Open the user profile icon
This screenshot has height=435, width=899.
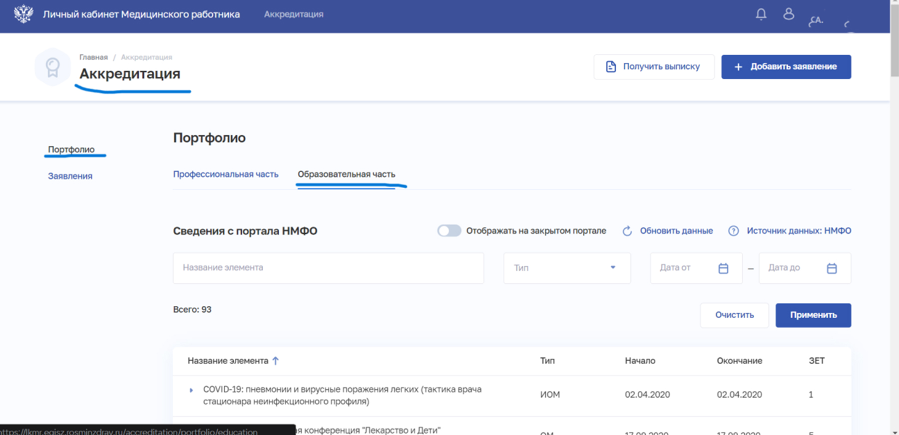pyautogui.click(x=789, y=14)
